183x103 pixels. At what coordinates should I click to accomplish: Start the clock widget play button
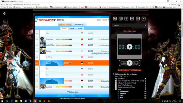point(130,47)
